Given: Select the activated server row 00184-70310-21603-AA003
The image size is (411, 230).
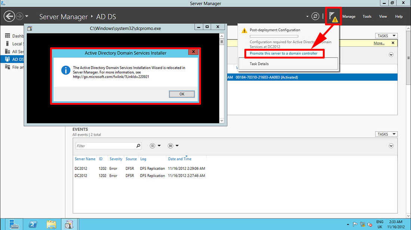Looking at the screenshot, I should (312, 78).
